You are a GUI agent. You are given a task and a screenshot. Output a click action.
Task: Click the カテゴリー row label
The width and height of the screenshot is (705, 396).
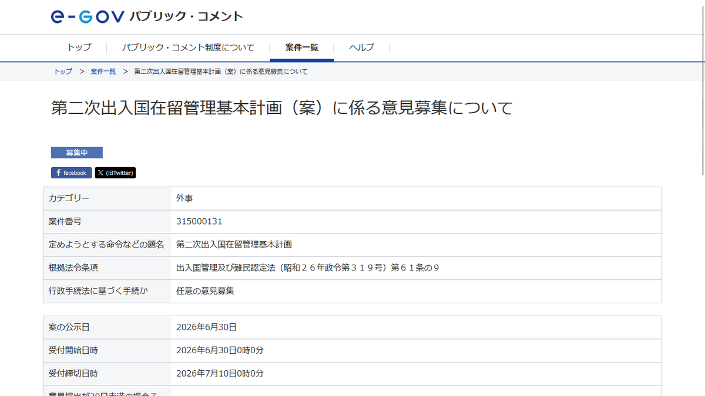click(69, 198)
